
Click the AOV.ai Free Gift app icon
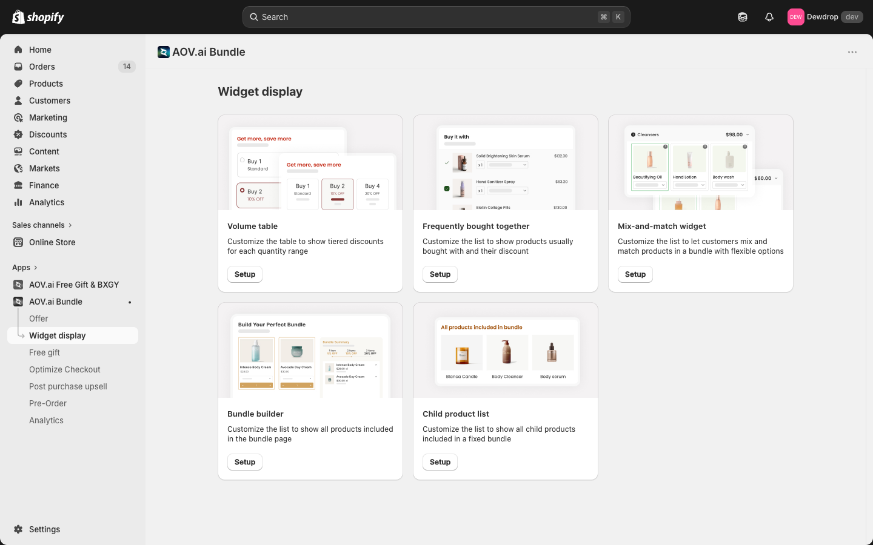tap(18, 285)
